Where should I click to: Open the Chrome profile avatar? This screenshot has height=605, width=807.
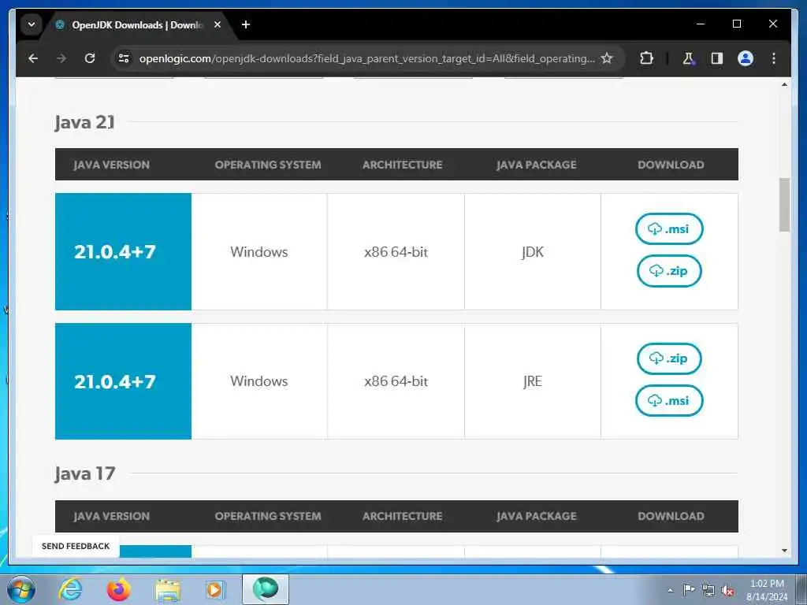click(x=746, y=58)
